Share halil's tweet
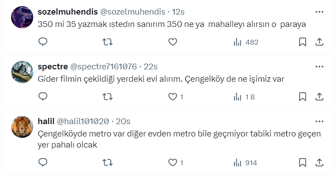Image resolution: width=336 pixels, height=178 pixels. (x=319, y=163)
